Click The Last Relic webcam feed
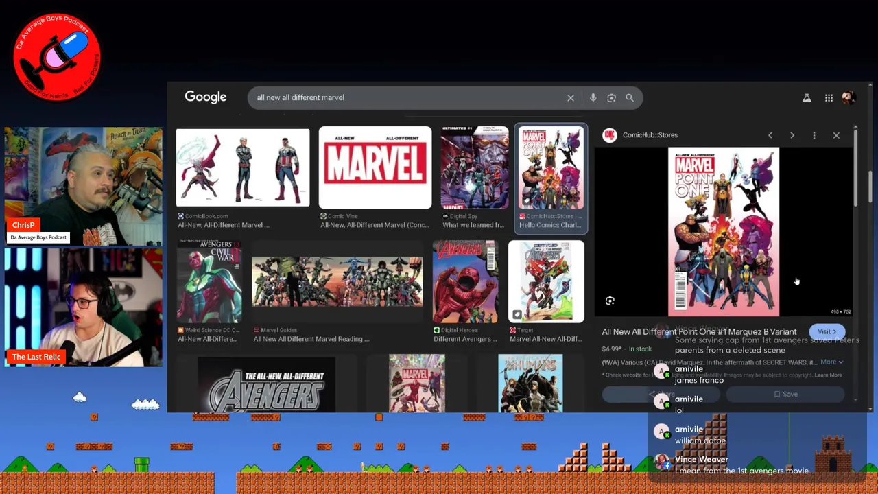Screen dimensions: 878x494 [84, 307]
